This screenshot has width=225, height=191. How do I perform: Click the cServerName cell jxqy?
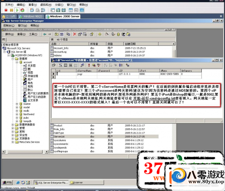point(87,74)
